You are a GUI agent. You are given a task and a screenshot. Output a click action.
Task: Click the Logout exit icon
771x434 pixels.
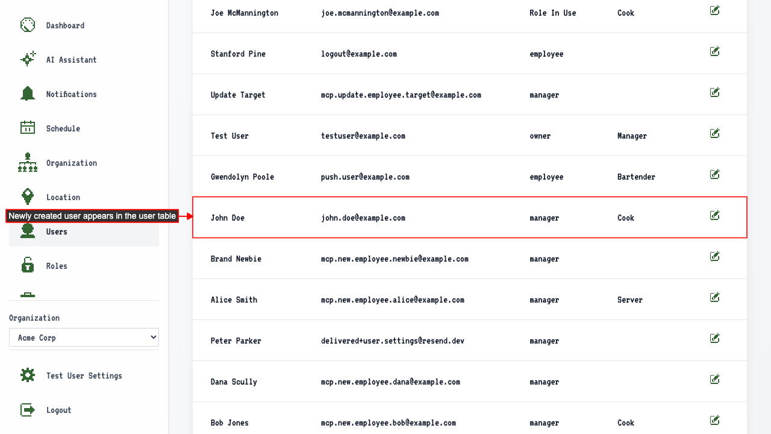pos(28,410)
